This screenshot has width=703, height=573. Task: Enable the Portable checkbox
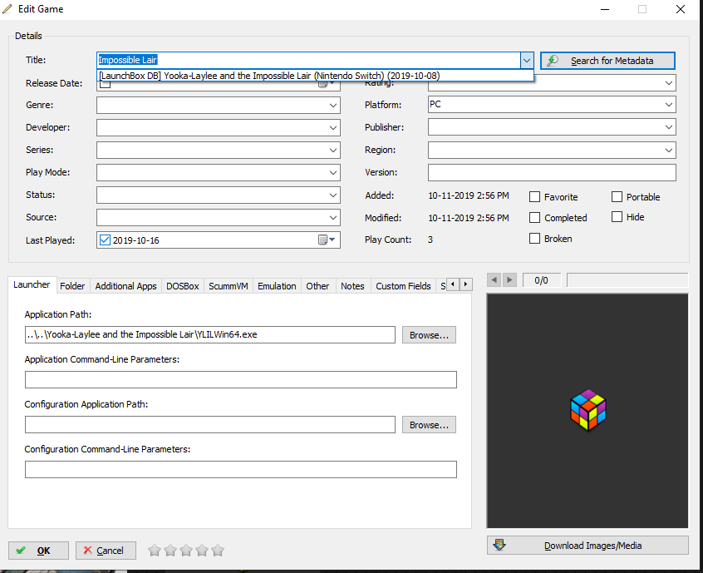(617, 197)
